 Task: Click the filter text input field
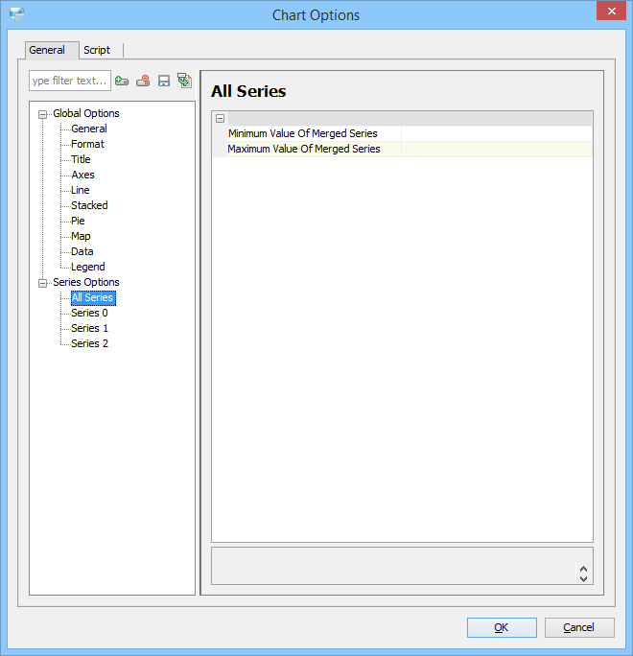pos(70,81)
